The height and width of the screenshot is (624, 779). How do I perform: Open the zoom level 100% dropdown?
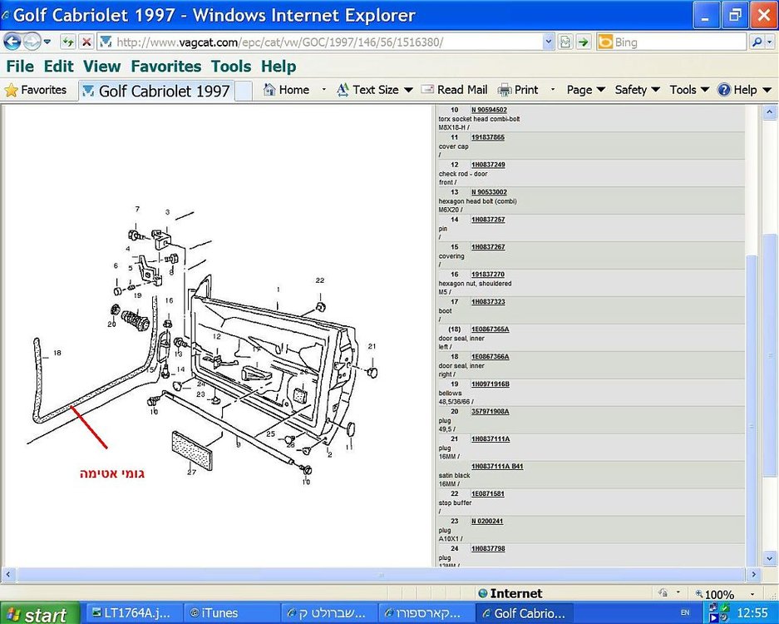tap(726, 594)
